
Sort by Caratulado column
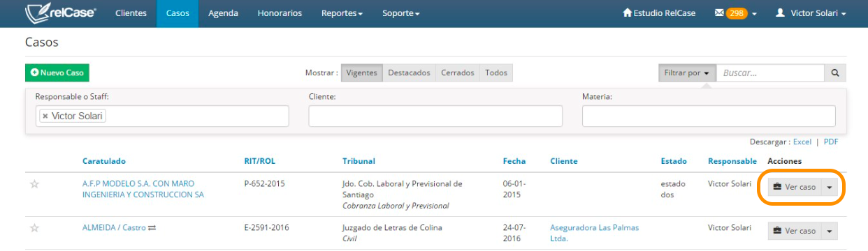104,161
